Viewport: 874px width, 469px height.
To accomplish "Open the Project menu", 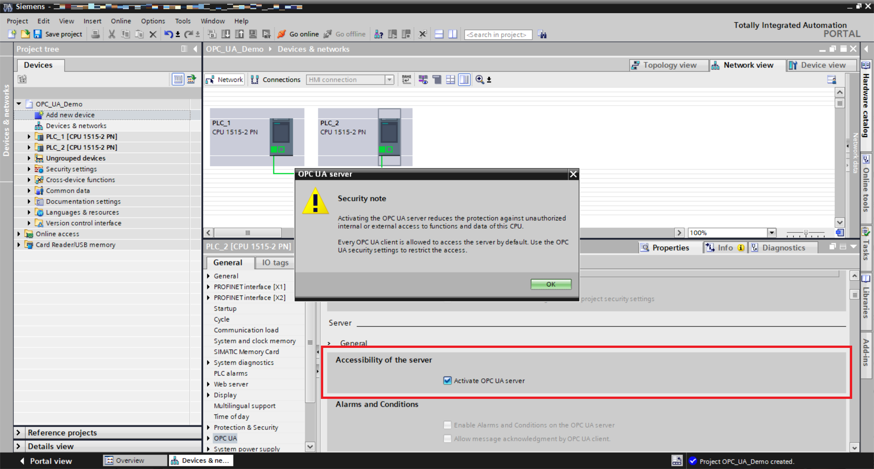I will 17,21.
